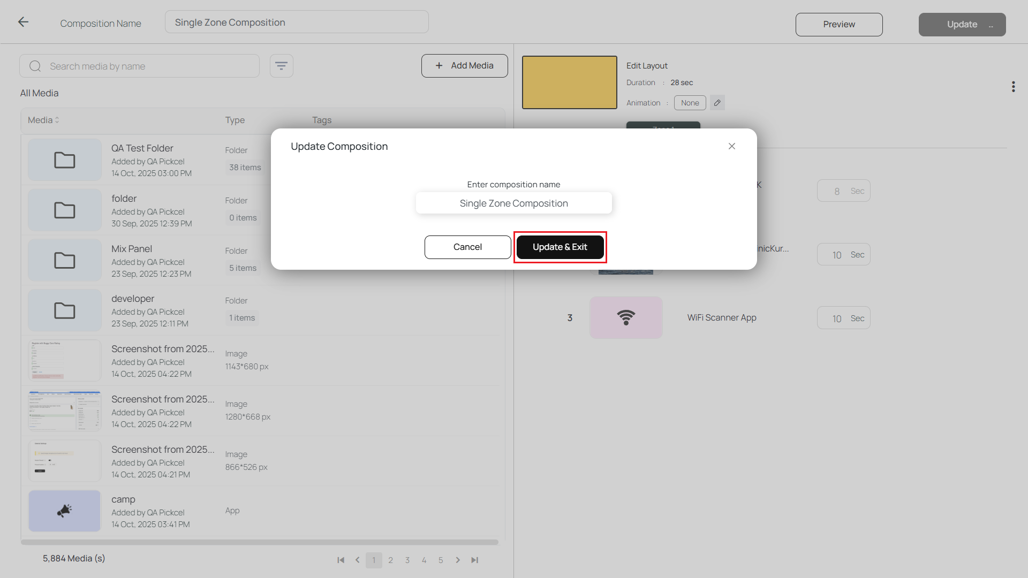Go to next media page
This screenshot has height=578, width=1028.
[458, 560]
